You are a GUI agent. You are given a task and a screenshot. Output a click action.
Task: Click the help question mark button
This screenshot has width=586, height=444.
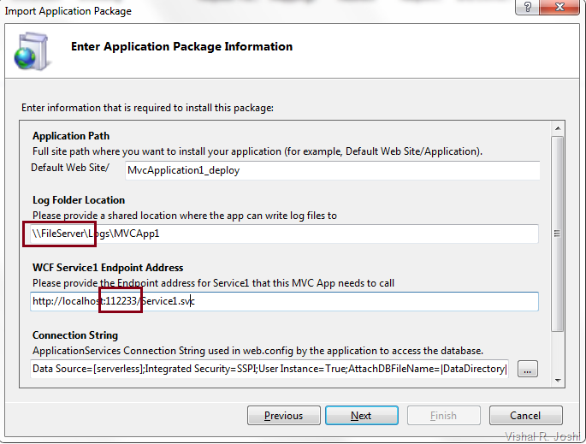pos(527,9)
